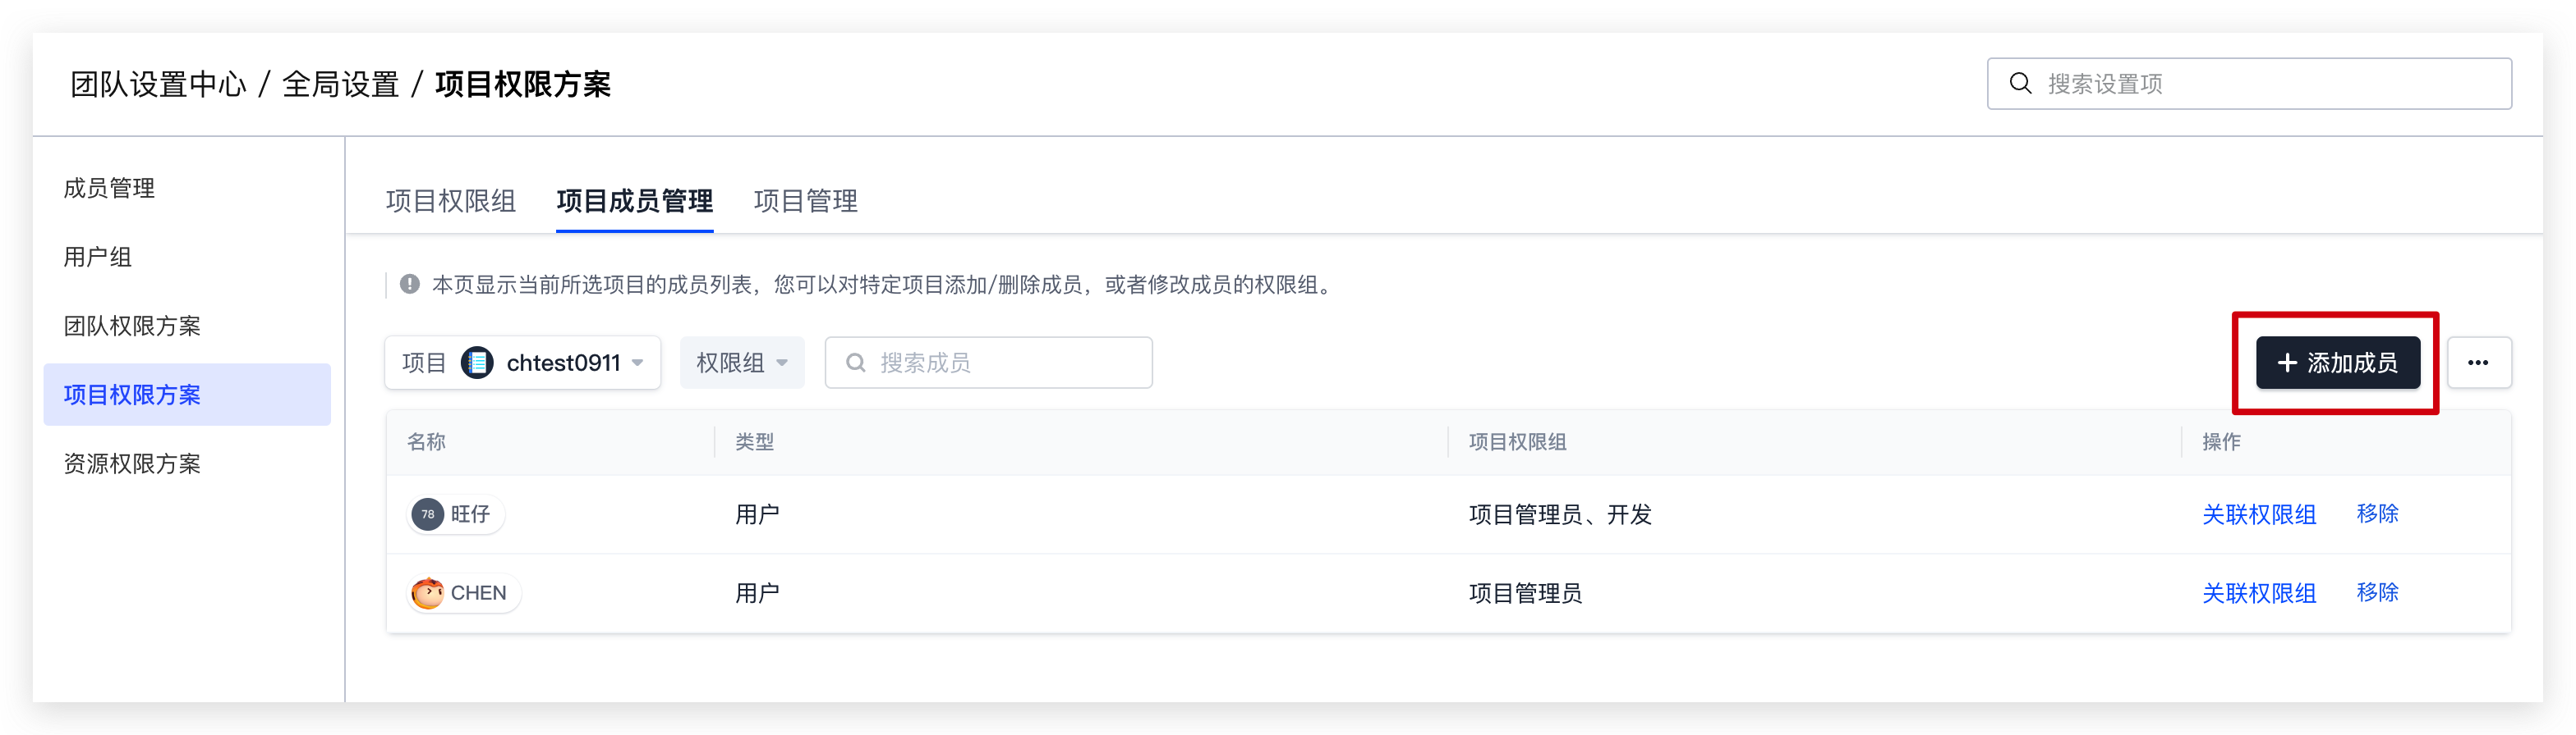Click the 操作 column header

pos(2222,441)
